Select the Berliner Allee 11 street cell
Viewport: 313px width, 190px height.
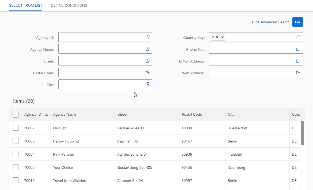147,128
